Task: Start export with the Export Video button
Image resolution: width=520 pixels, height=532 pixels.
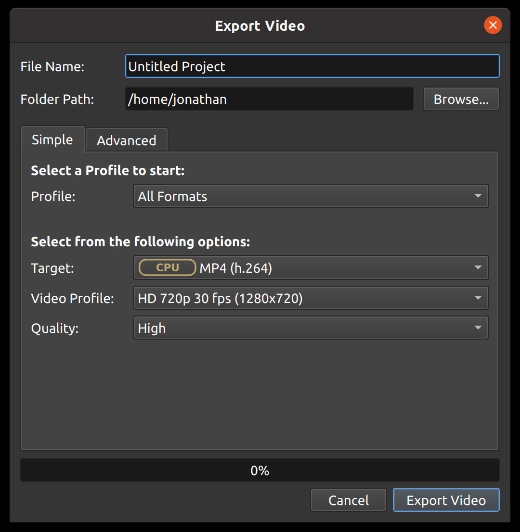Action: [446, 500]
